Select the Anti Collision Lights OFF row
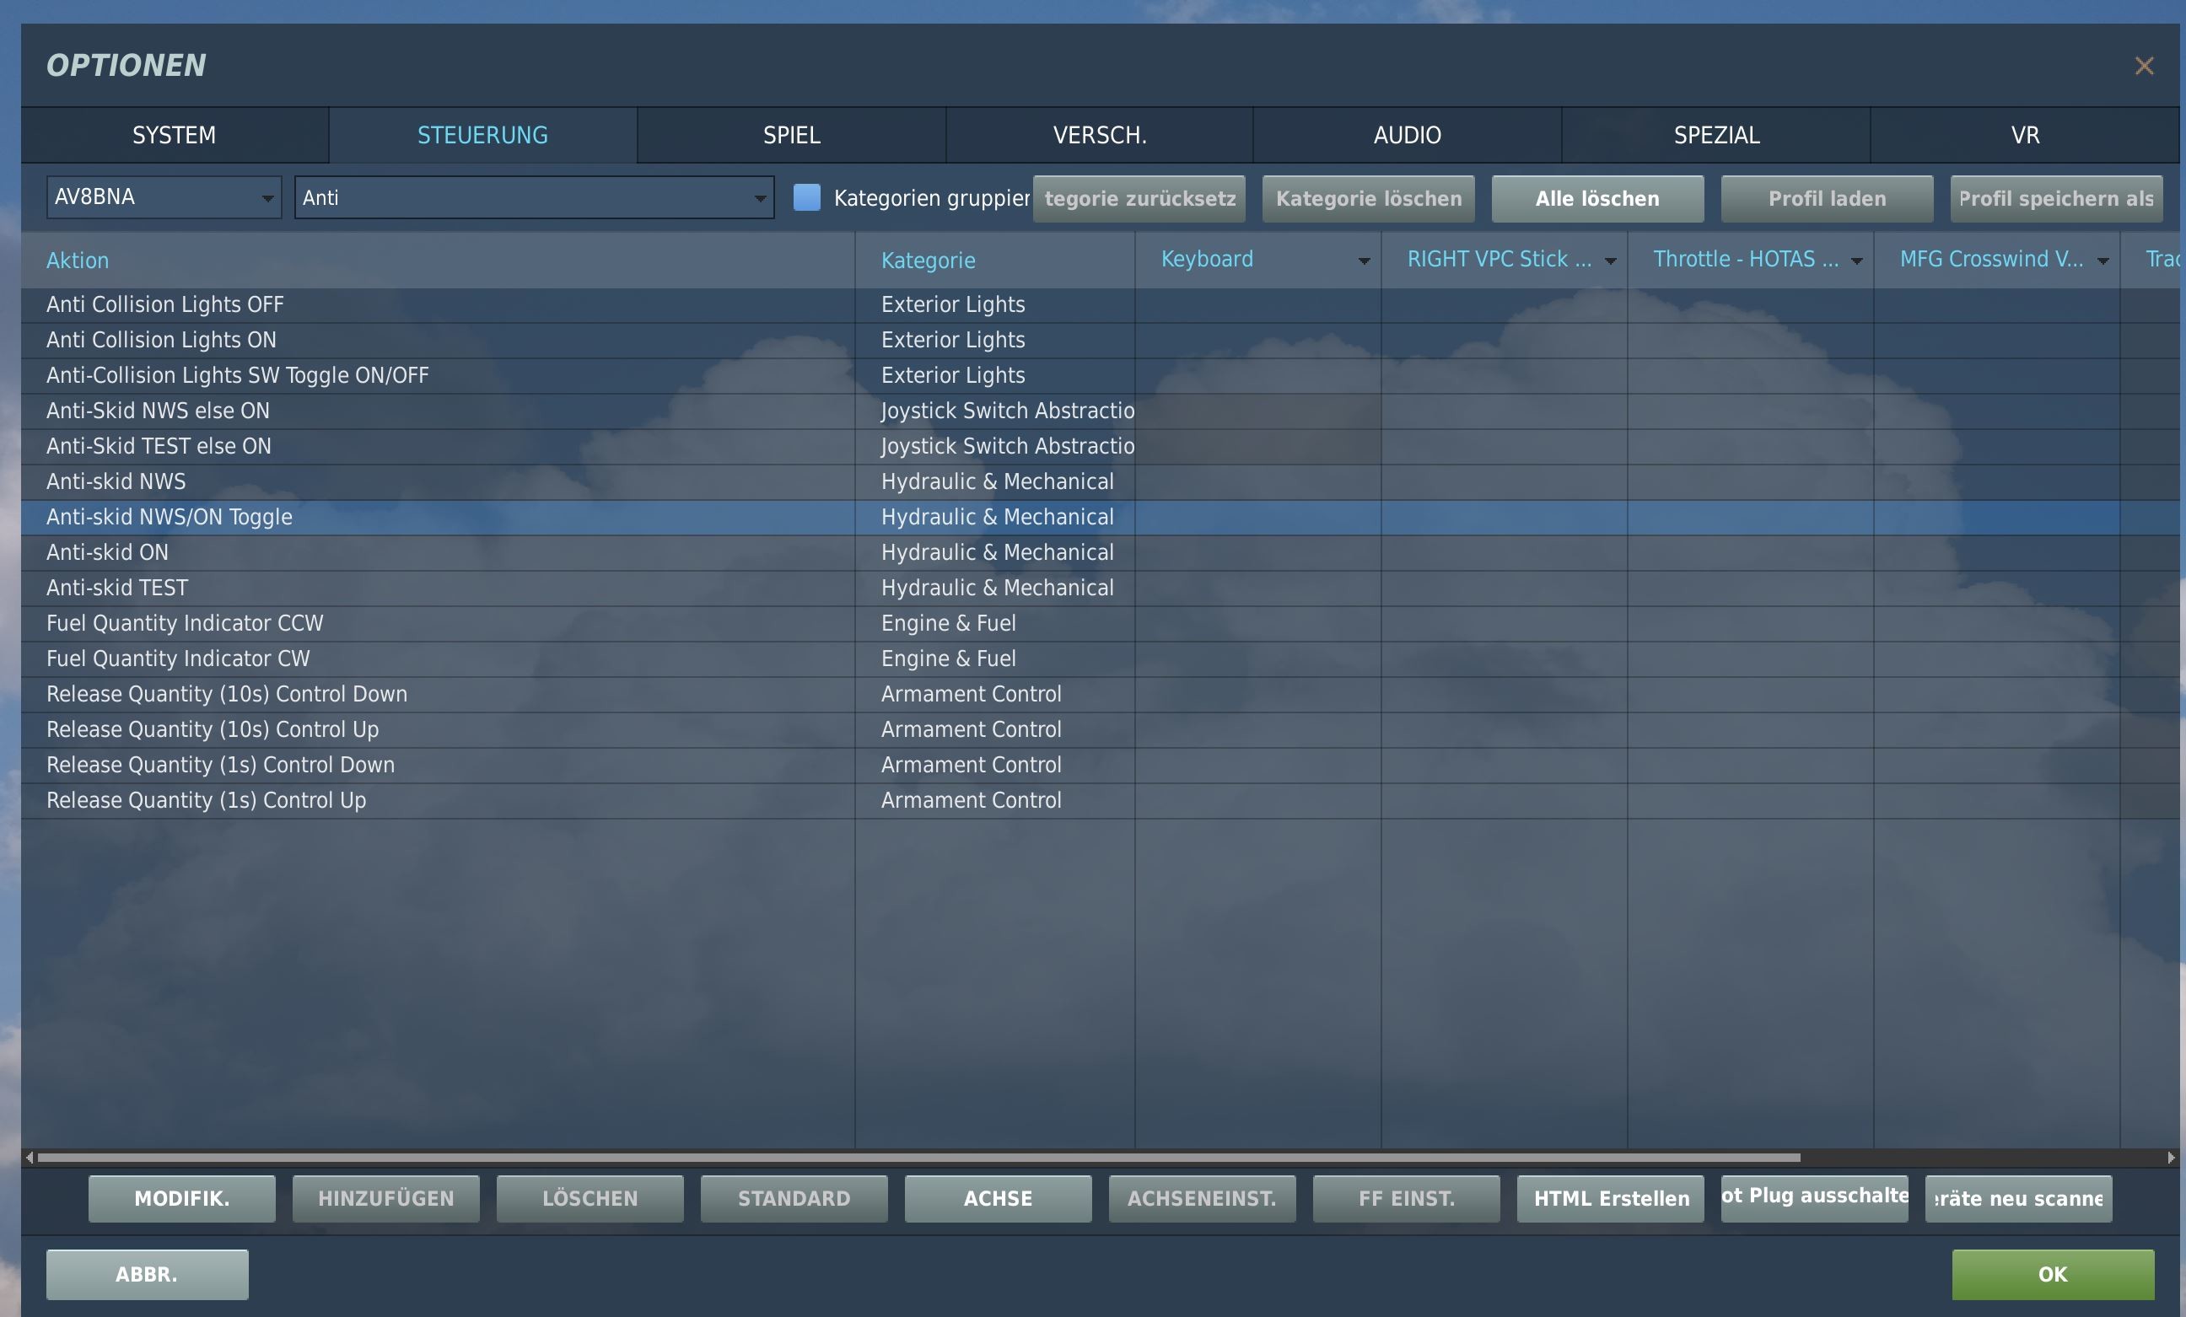The width and height of the screenshot is (2186, 1317). 1100,305
